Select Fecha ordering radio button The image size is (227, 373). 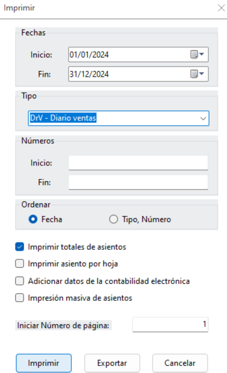click(x=33, y=219)
